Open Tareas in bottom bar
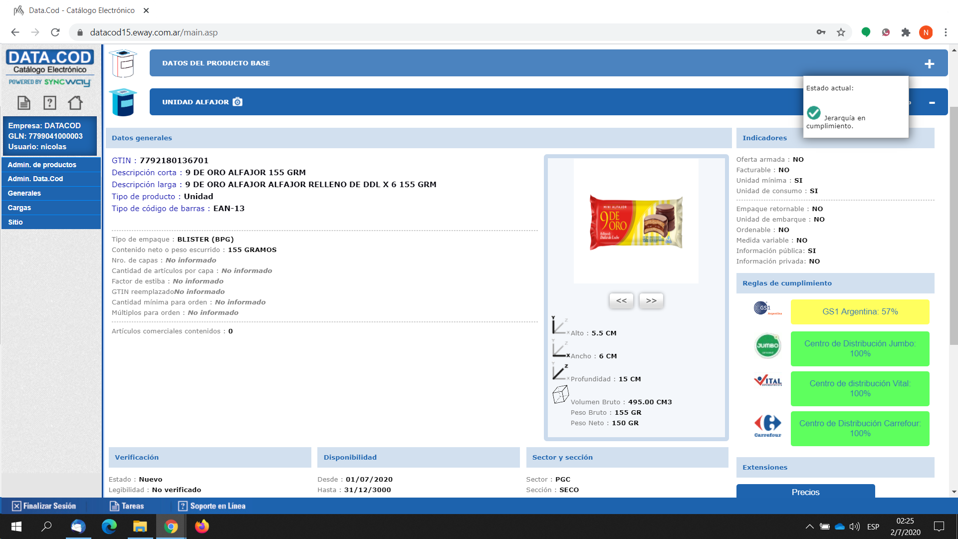 tap(127, 506)
